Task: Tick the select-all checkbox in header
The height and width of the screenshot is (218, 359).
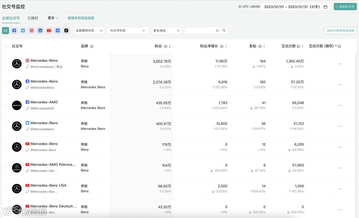Action: 6,46
